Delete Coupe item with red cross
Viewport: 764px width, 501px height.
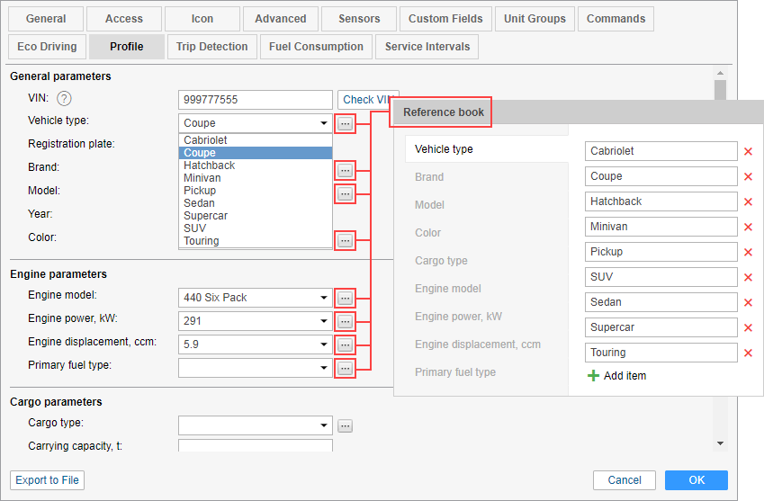(749, 176)
